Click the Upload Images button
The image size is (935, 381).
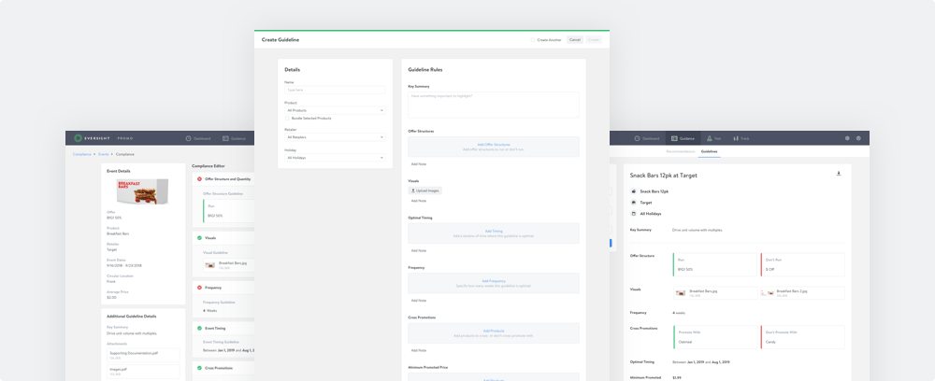(x=425, y=190)
